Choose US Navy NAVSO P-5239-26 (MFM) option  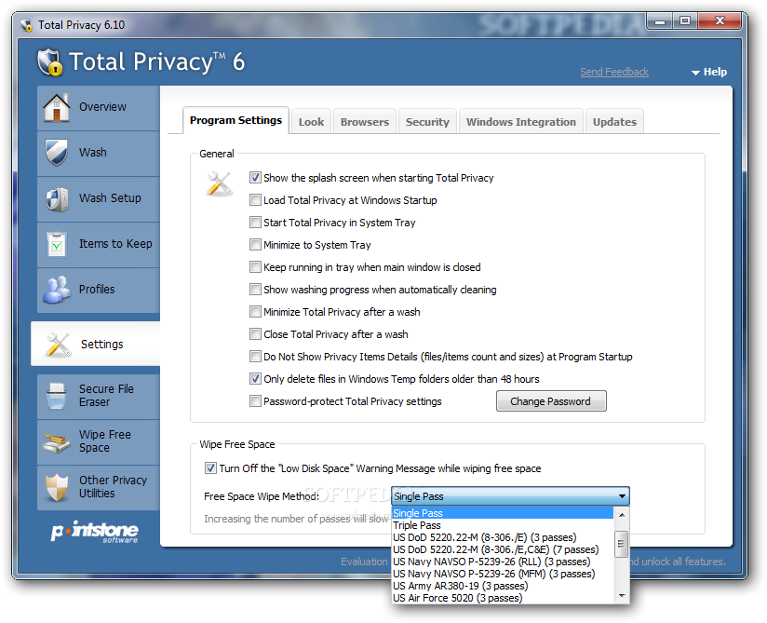click(503, 574)
